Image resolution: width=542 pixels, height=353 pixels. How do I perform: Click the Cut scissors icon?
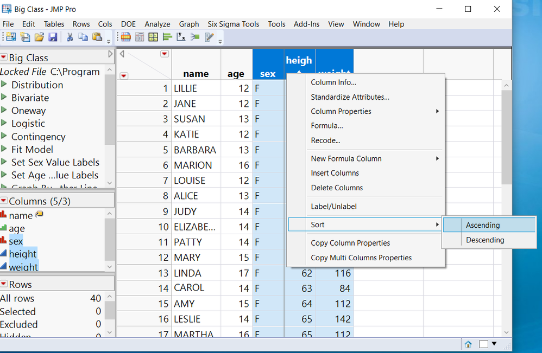coord(70,37)
